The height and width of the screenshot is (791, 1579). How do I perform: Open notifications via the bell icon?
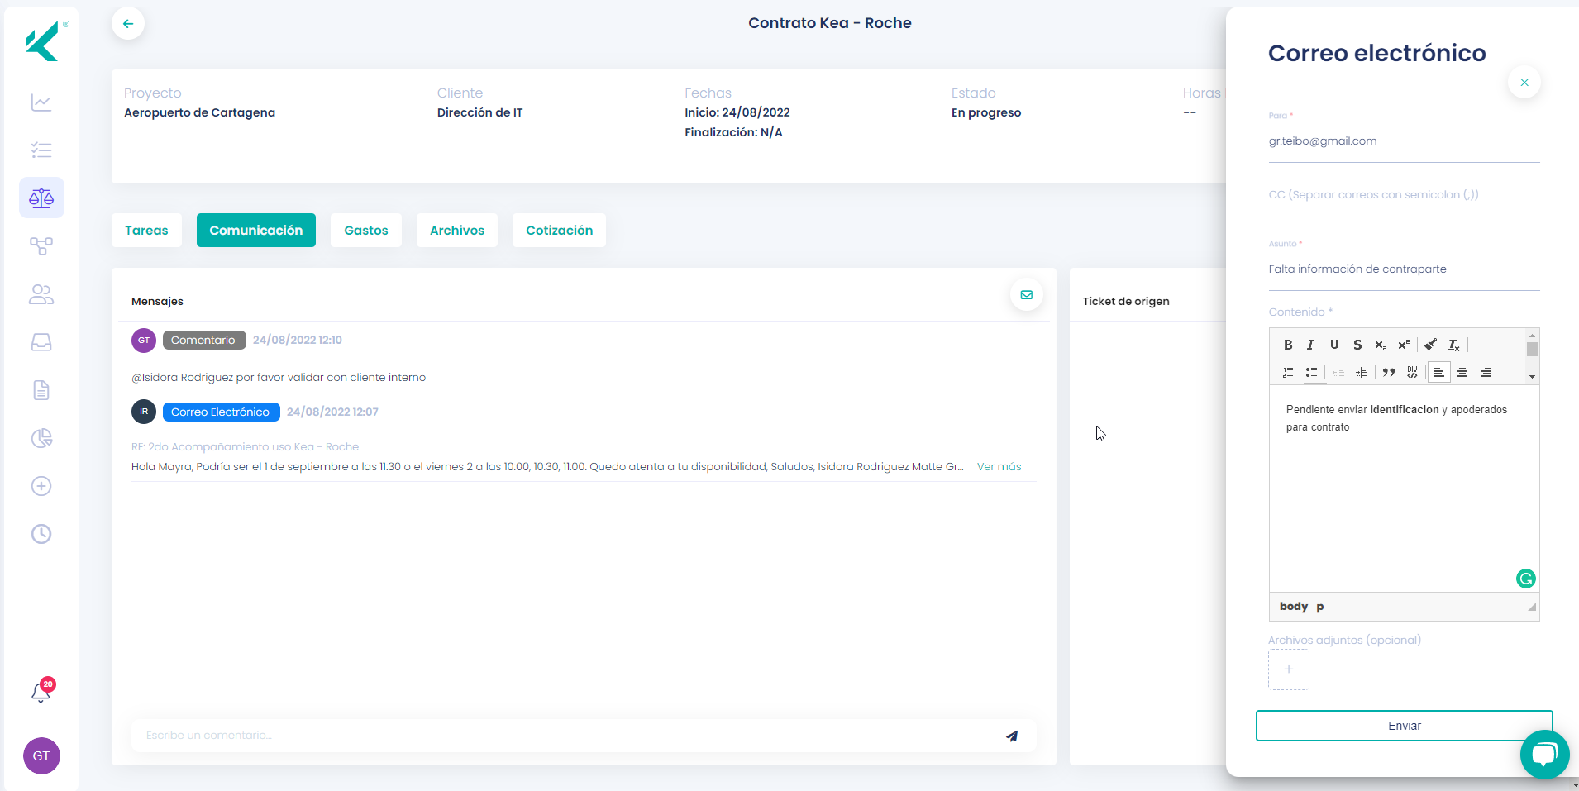41,693
